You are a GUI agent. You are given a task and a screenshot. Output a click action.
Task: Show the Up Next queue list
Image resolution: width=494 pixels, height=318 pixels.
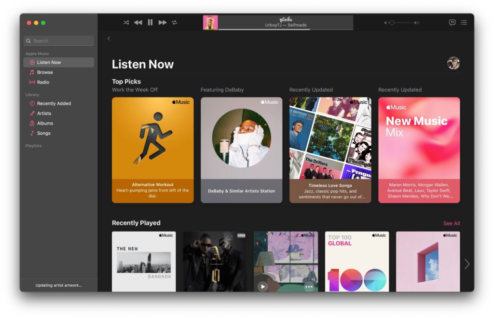click(x=464, y=23)
